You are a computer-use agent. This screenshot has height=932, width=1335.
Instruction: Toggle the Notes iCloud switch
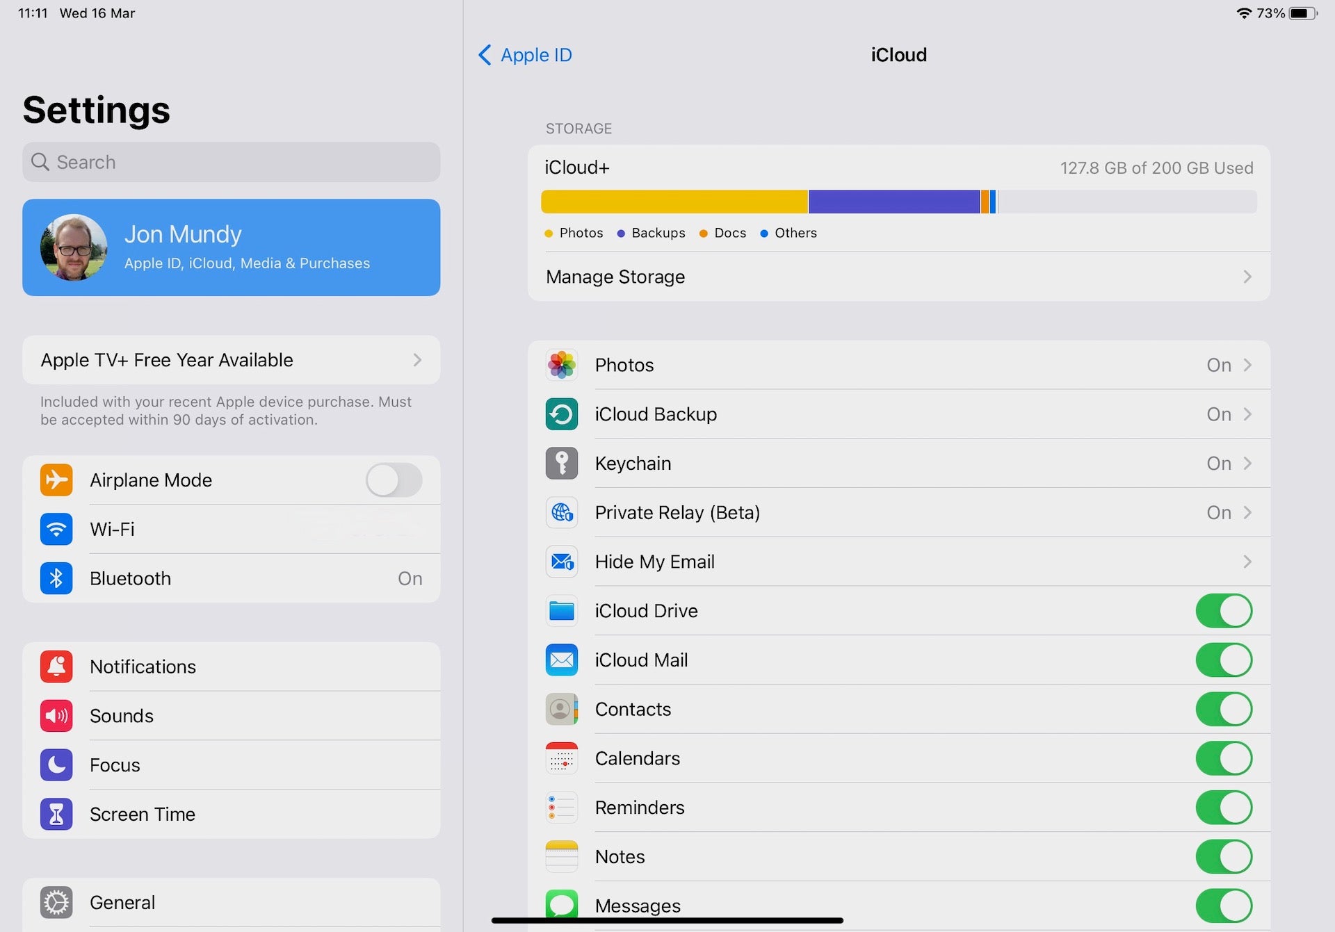tap(1224, 857)
